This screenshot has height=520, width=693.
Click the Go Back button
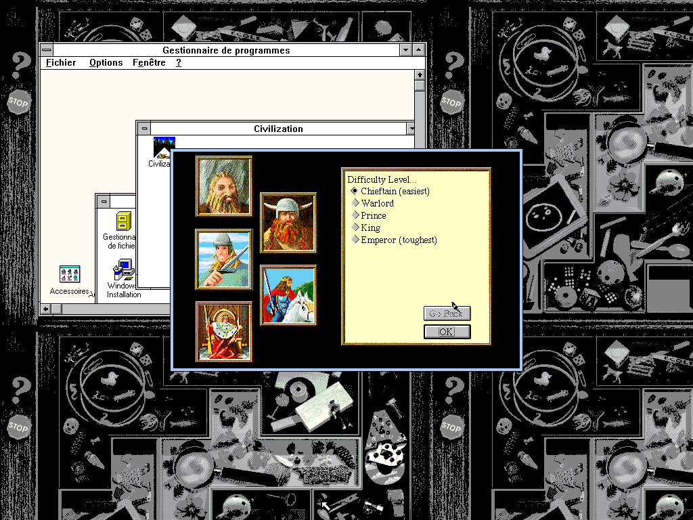pos(447,313)
